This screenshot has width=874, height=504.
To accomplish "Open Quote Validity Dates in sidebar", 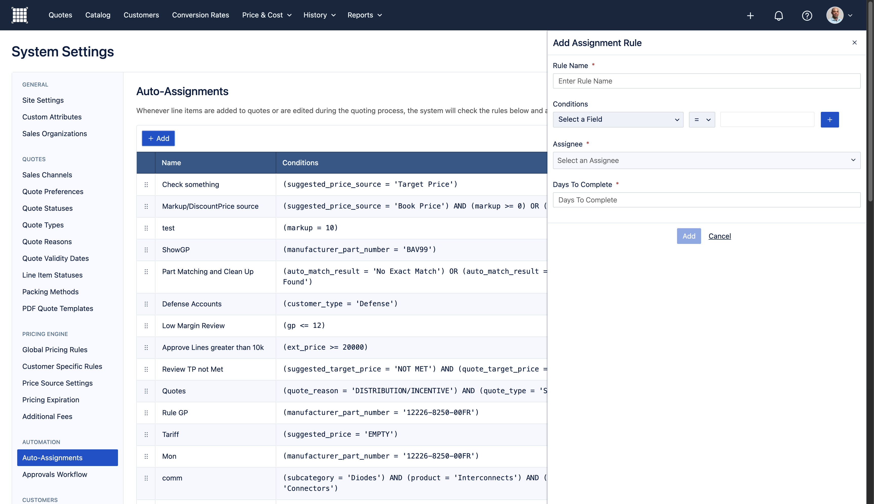I will [x=56, y=258].
